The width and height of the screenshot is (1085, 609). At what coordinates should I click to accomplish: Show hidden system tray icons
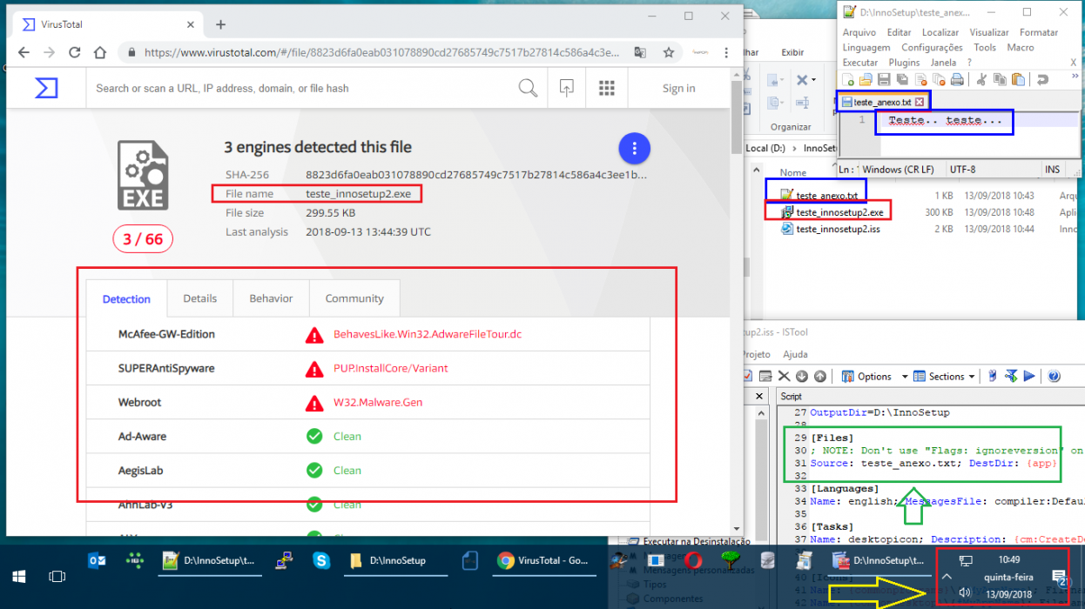click(947, 576)
